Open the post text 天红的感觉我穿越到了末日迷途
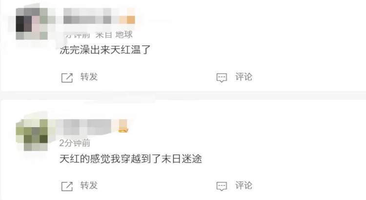This screenshot has height=200, width=366. [131, 158]
